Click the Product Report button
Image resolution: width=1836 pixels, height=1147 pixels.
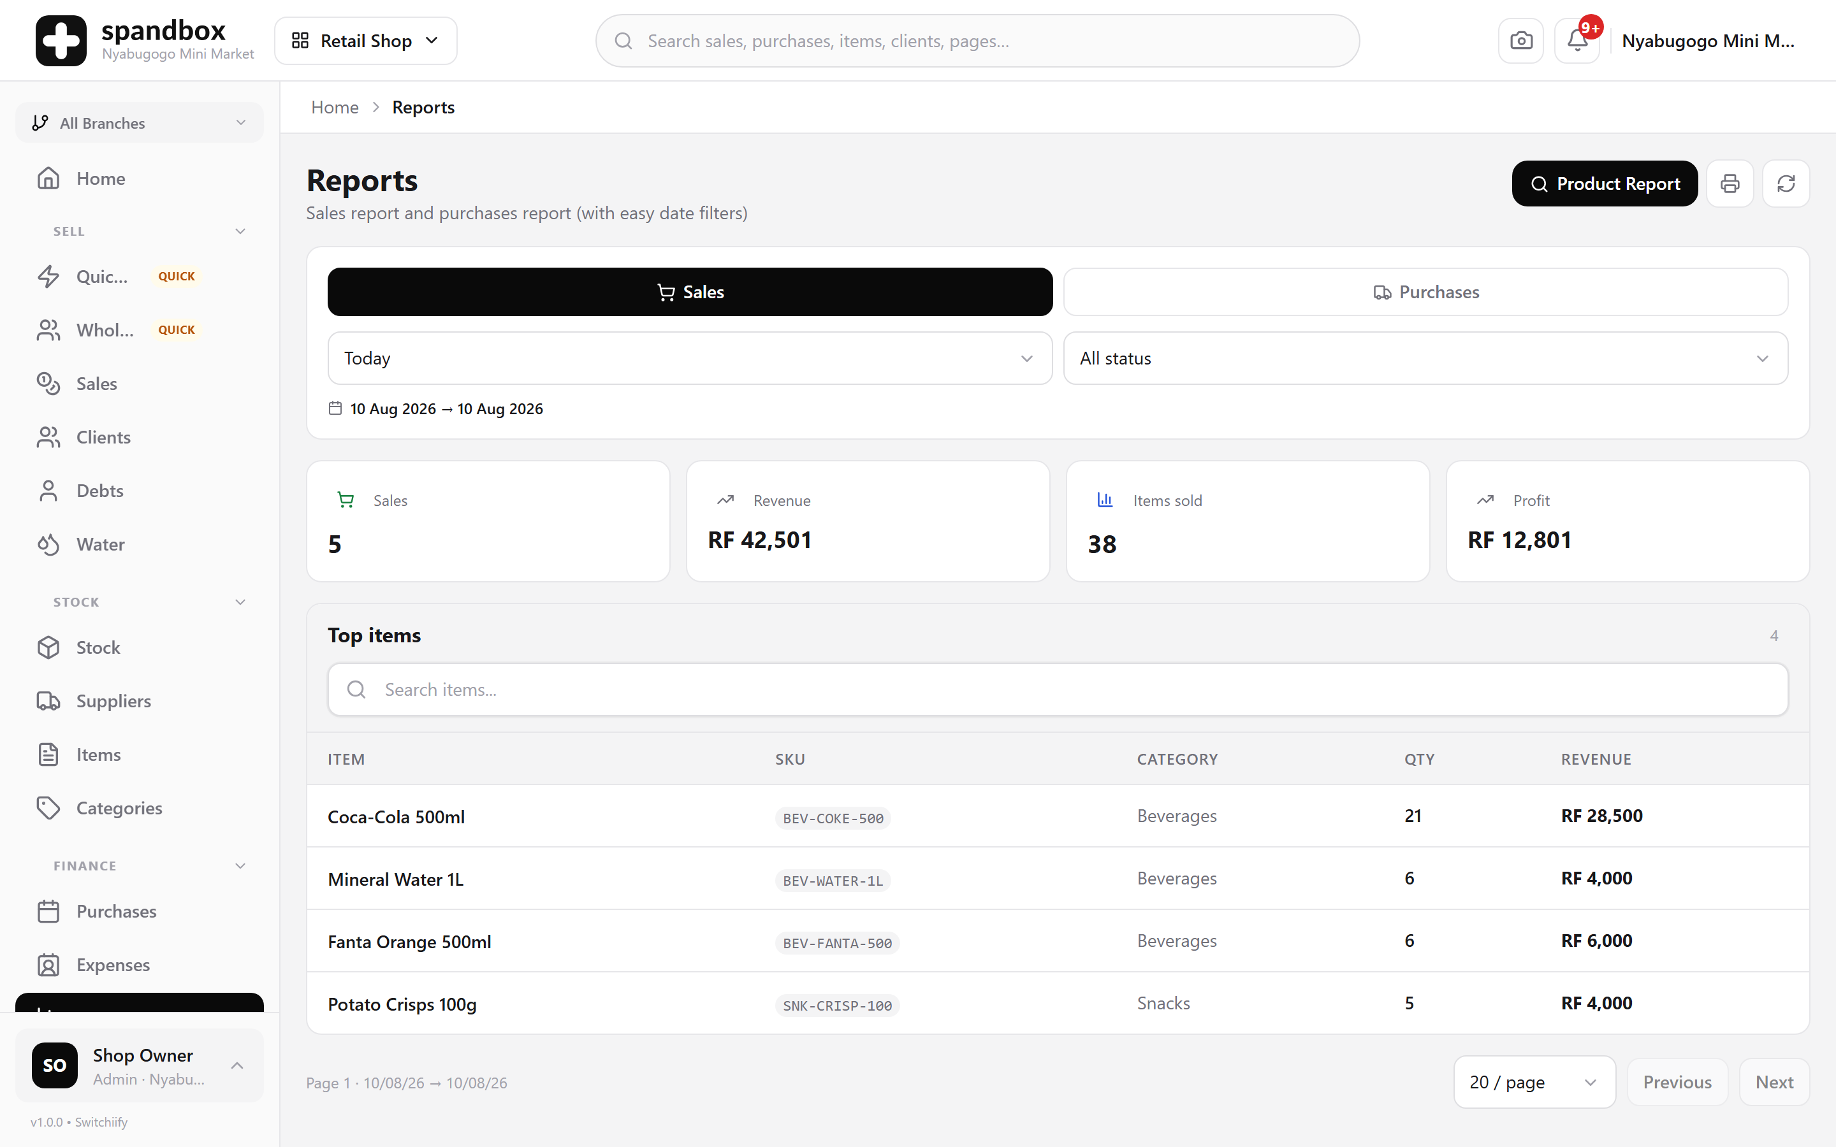click(1605, 184)
